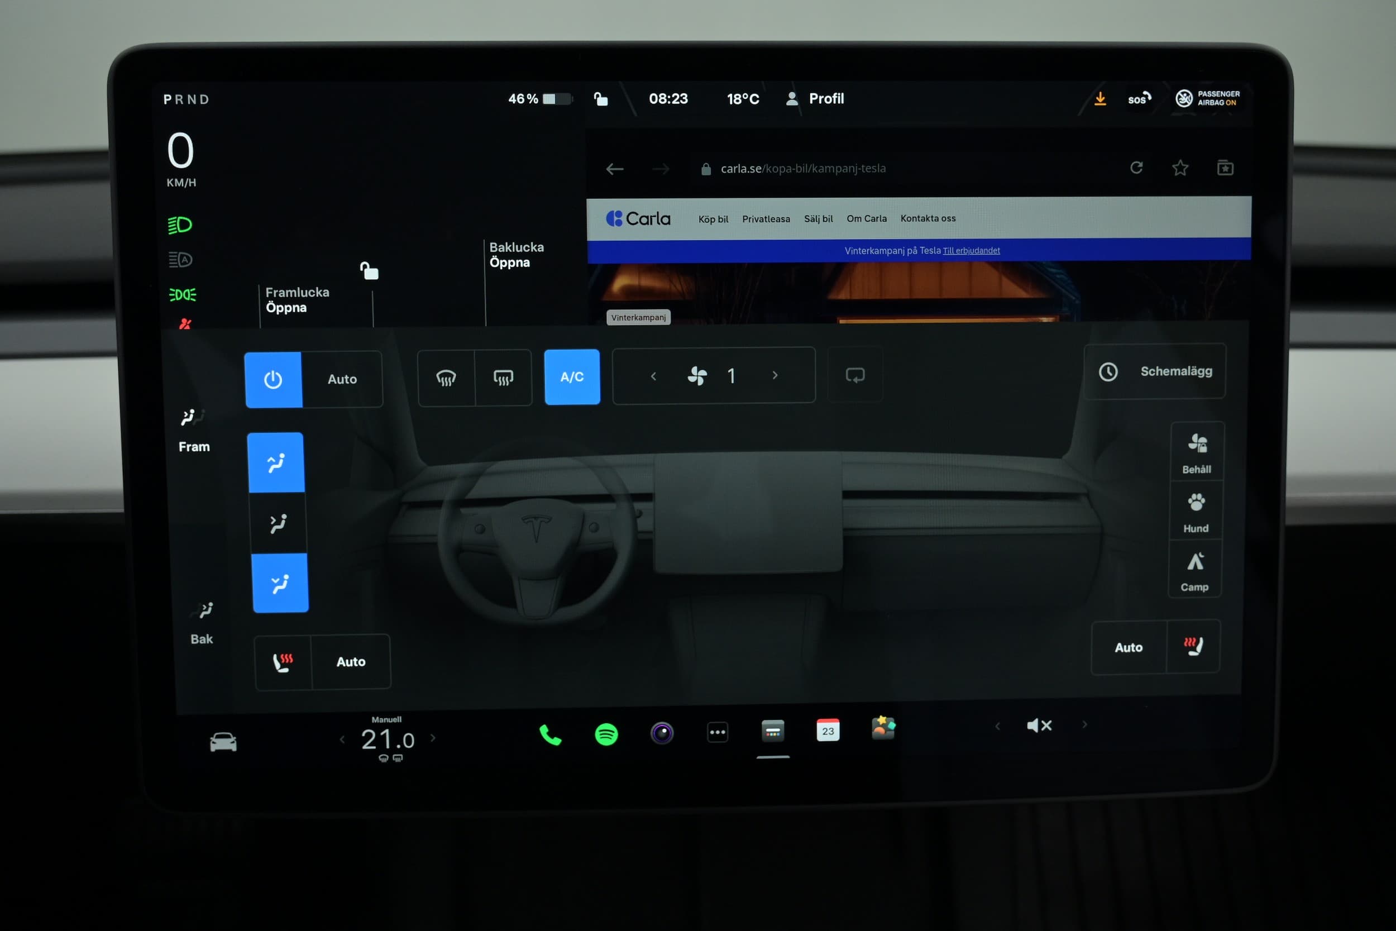The image size is (1396, 931).
Task: Open Privatleasa menu item
Action: [766, 219]
